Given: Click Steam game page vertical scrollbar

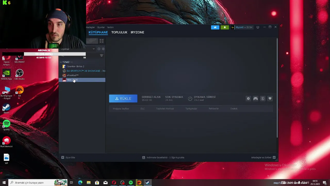Looking at the screenshot, I should 277,88.
